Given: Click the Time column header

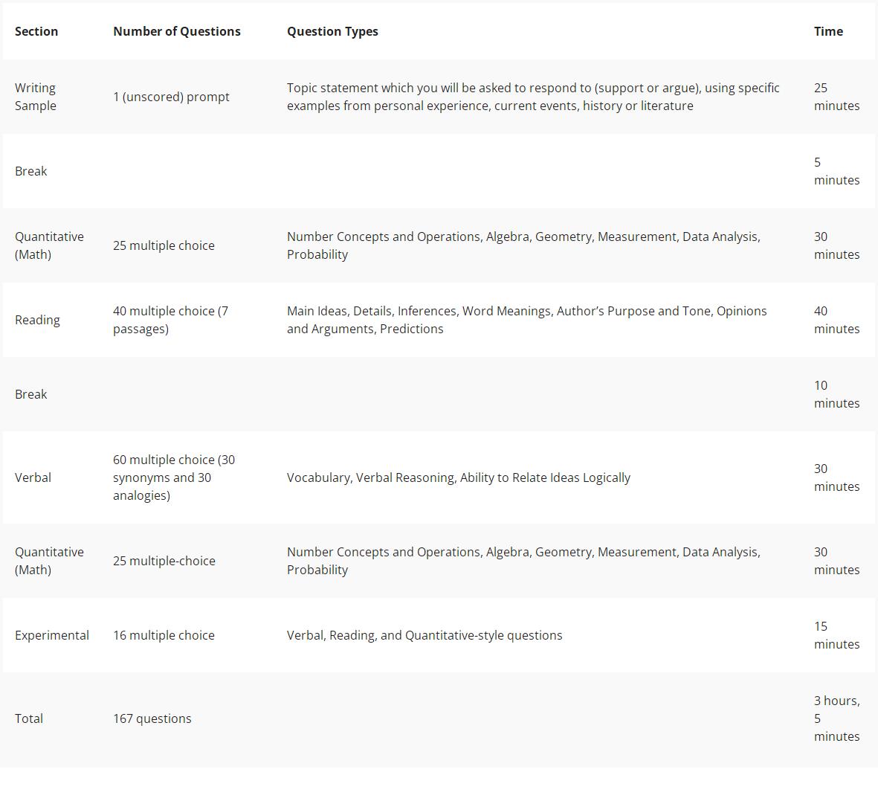Looking at the screenshot, I should coord(828,31).
